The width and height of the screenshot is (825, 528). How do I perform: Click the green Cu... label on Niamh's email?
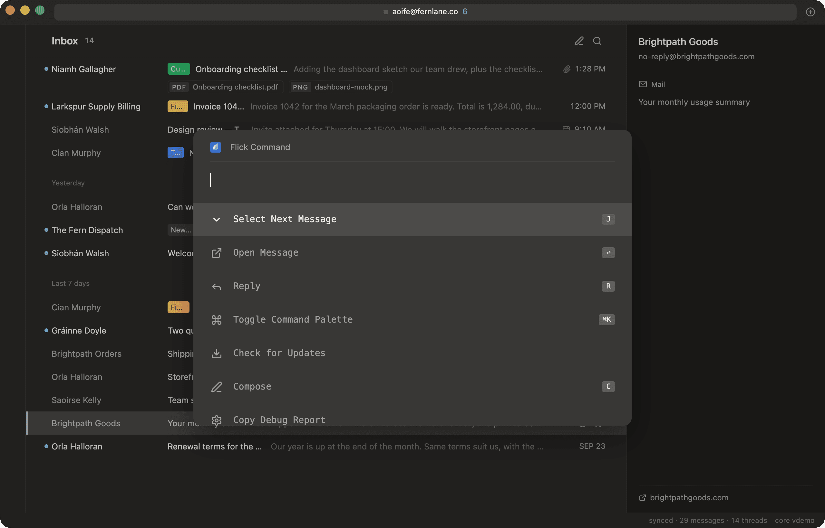[x=179, y=69]
